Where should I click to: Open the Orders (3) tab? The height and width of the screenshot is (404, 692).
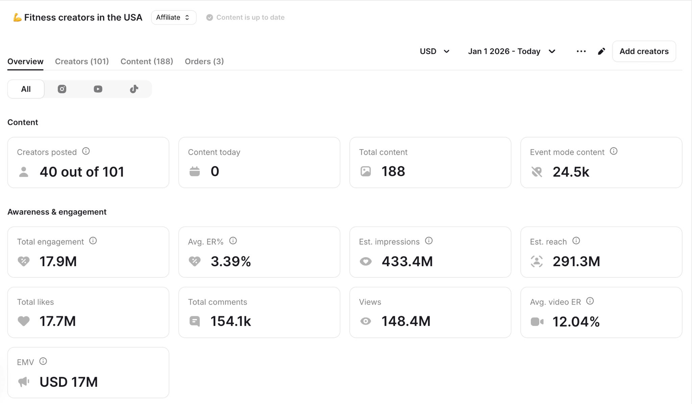click(204, 61)
